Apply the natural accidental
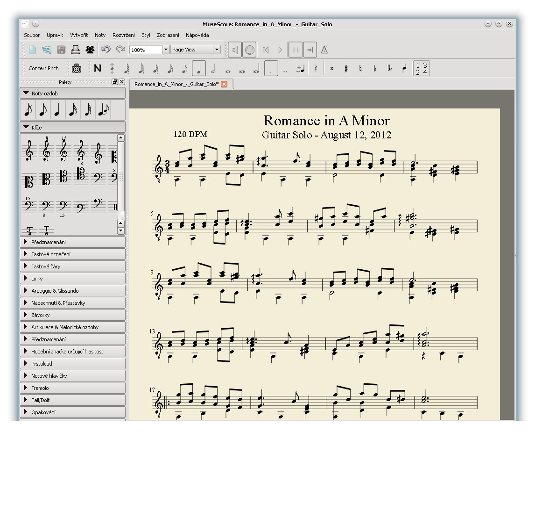The width and height of the screenshot is (535, 511). tap(360, 69)
